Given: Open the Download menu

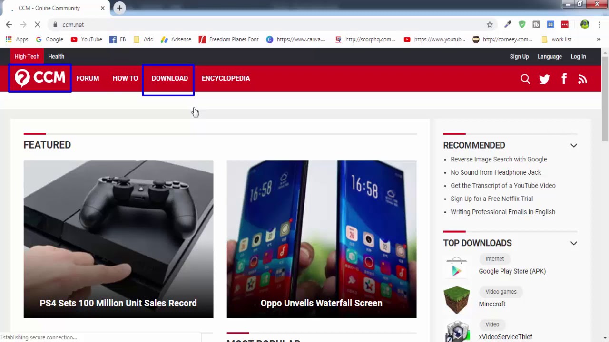Looking at the screenshot, I should (169, 78).
